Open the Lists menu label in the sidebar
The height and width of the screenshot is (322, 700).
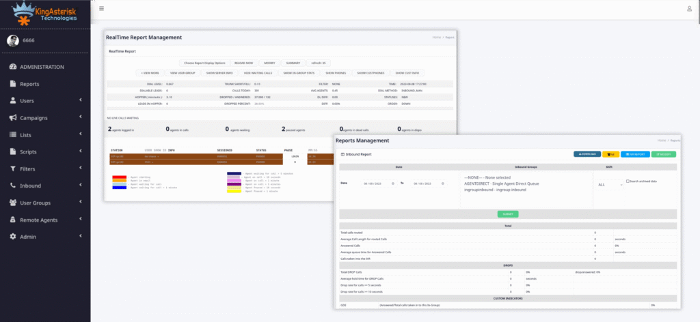pos(25,135)
